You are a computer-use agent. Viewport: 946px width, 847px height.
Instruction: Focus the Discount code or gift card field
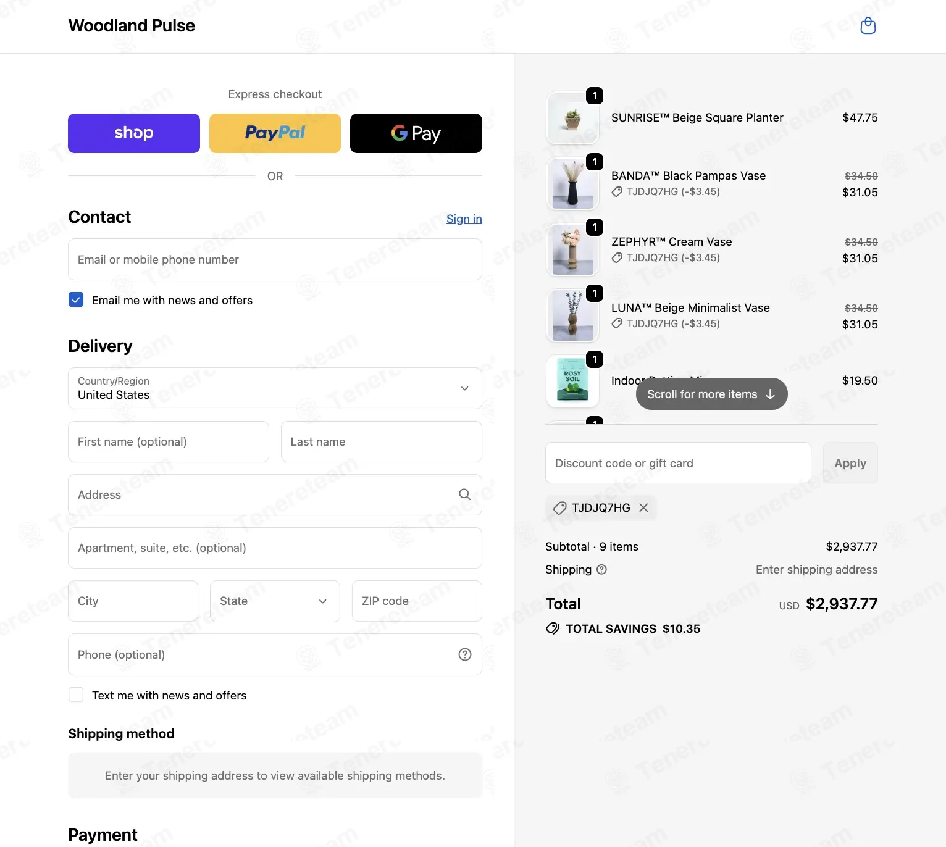pyautogui.click(x=678, y=463)
